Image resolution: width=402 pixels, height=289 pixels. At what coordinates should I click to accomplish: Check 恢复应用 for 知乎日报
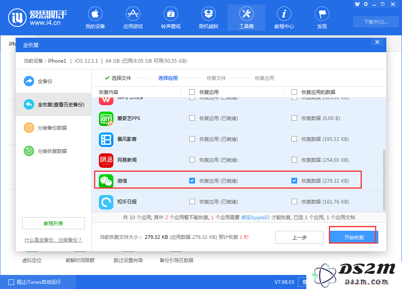(192, 201)
